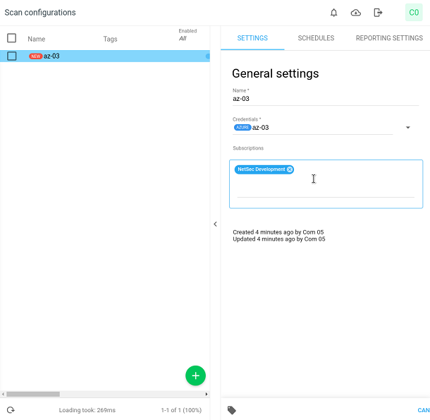Viewport: 430px width, 420px height.
Task: Click the cloud download icon
Action: 356,13
